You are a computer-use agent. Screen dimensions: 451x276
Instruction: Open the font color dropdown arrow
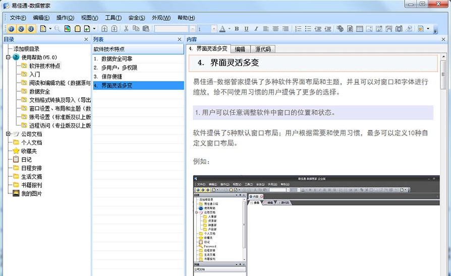coord(229,29)
